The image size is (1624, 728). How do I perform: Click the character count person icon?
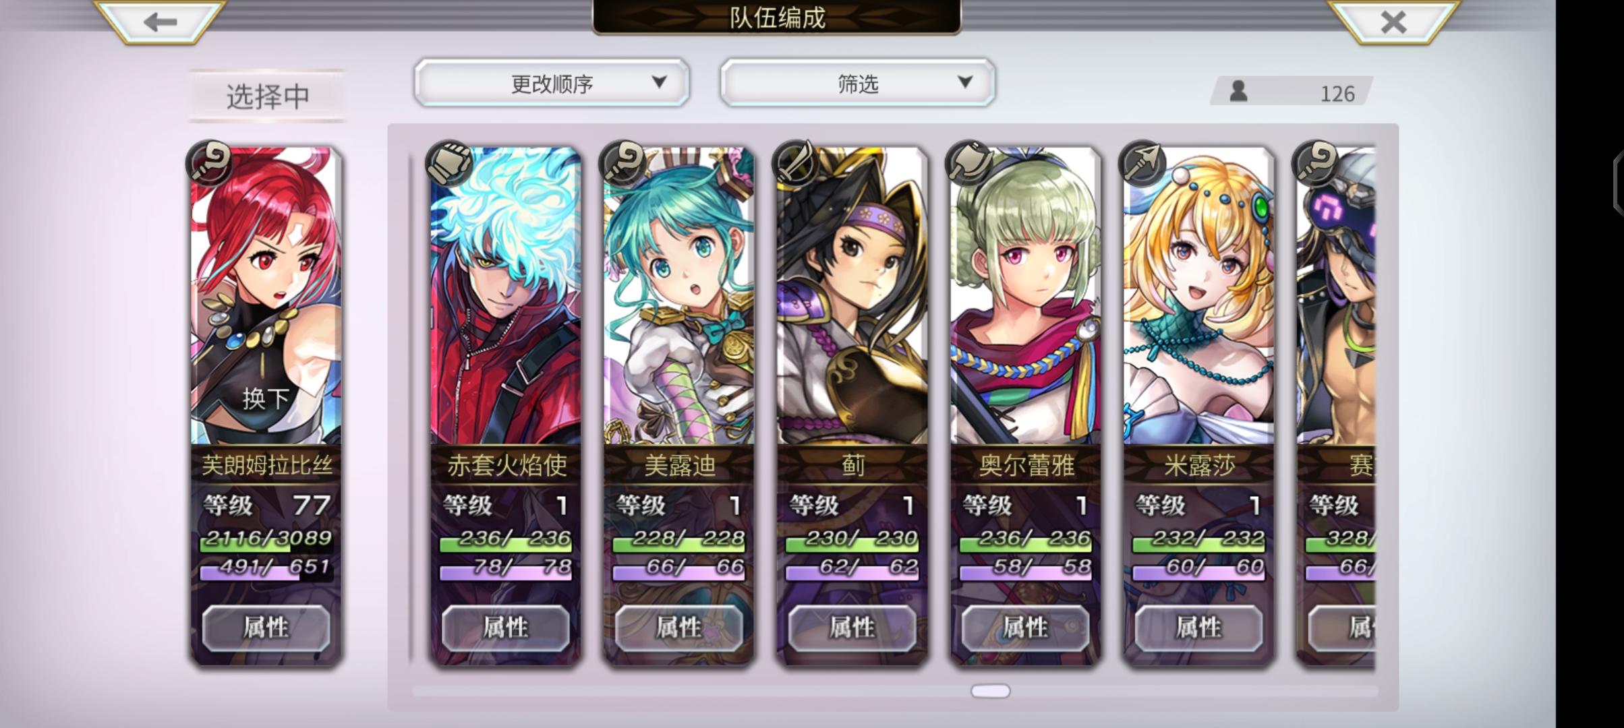click(x=1238, y=91)
